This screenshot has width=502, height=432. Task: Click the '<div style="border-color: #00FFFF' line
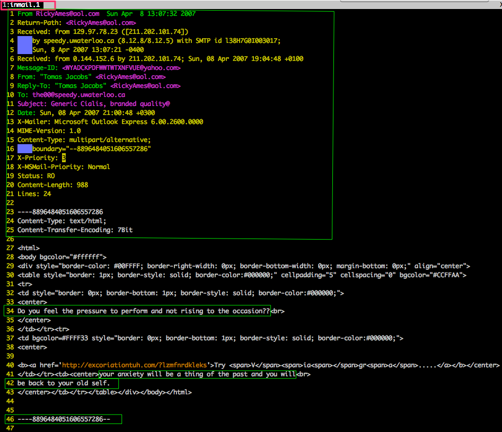(x=244, y=266)
